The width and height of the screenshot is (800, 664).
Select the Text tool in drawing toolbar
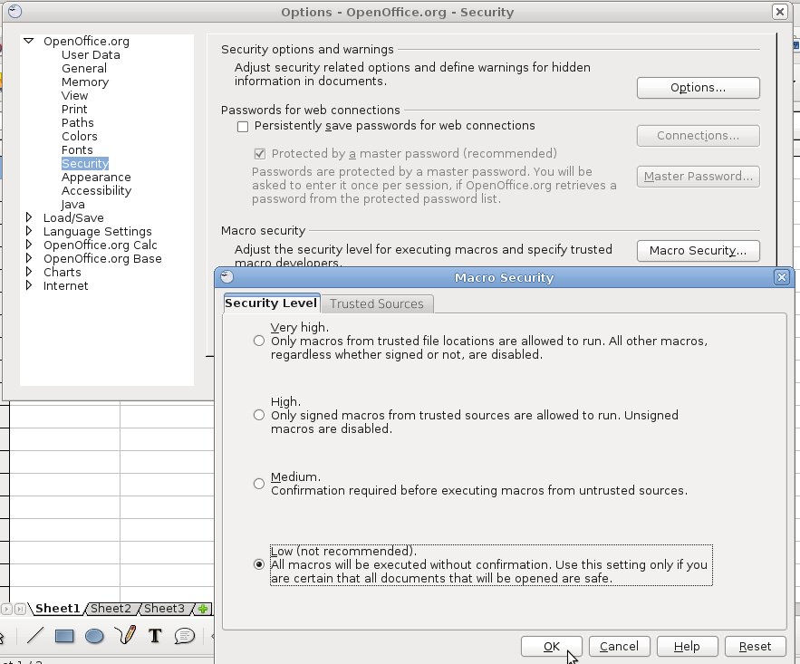[x=154, y=636]
